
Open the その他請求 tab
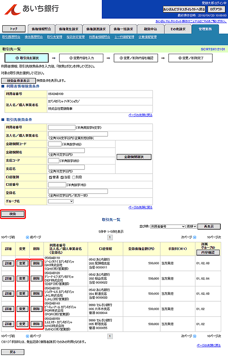(x=178, y=29)
